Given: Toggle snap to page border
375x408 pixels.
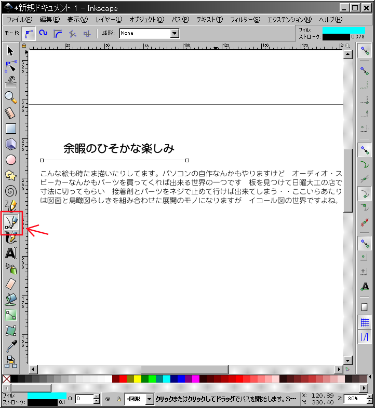Looking at the screenshot, I should coord(365,307).
